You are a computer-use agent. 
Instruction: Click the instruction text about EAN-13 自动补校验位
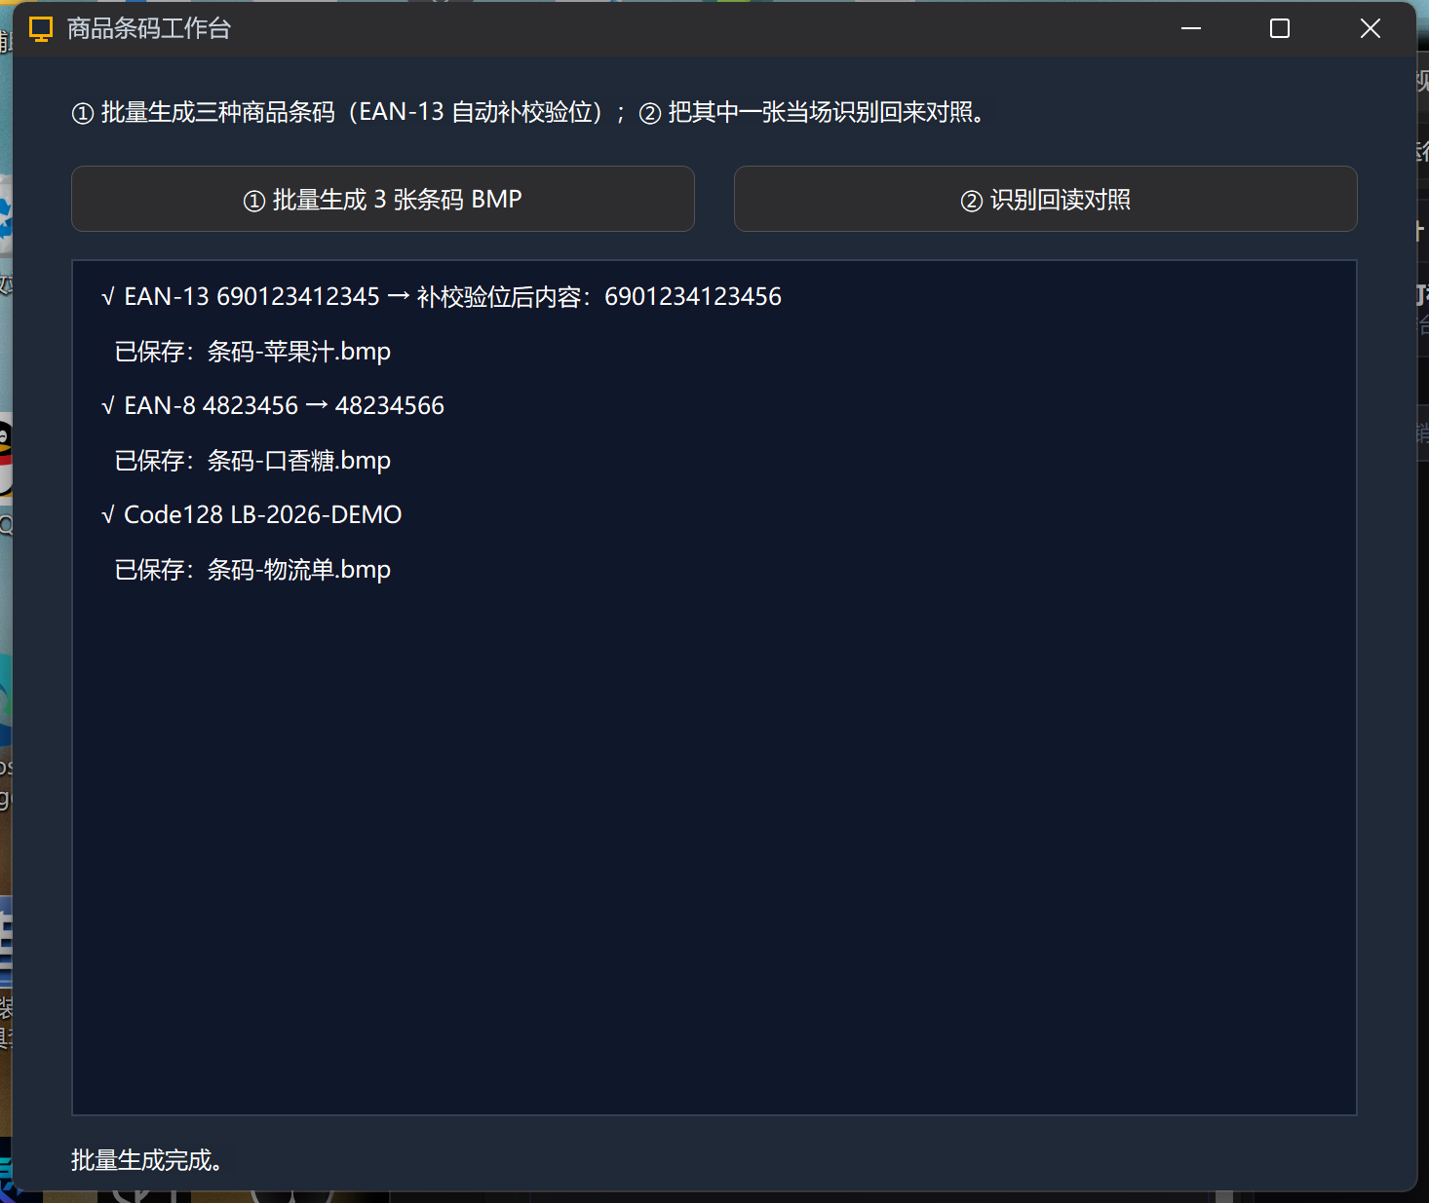click(x=530, y=112)
